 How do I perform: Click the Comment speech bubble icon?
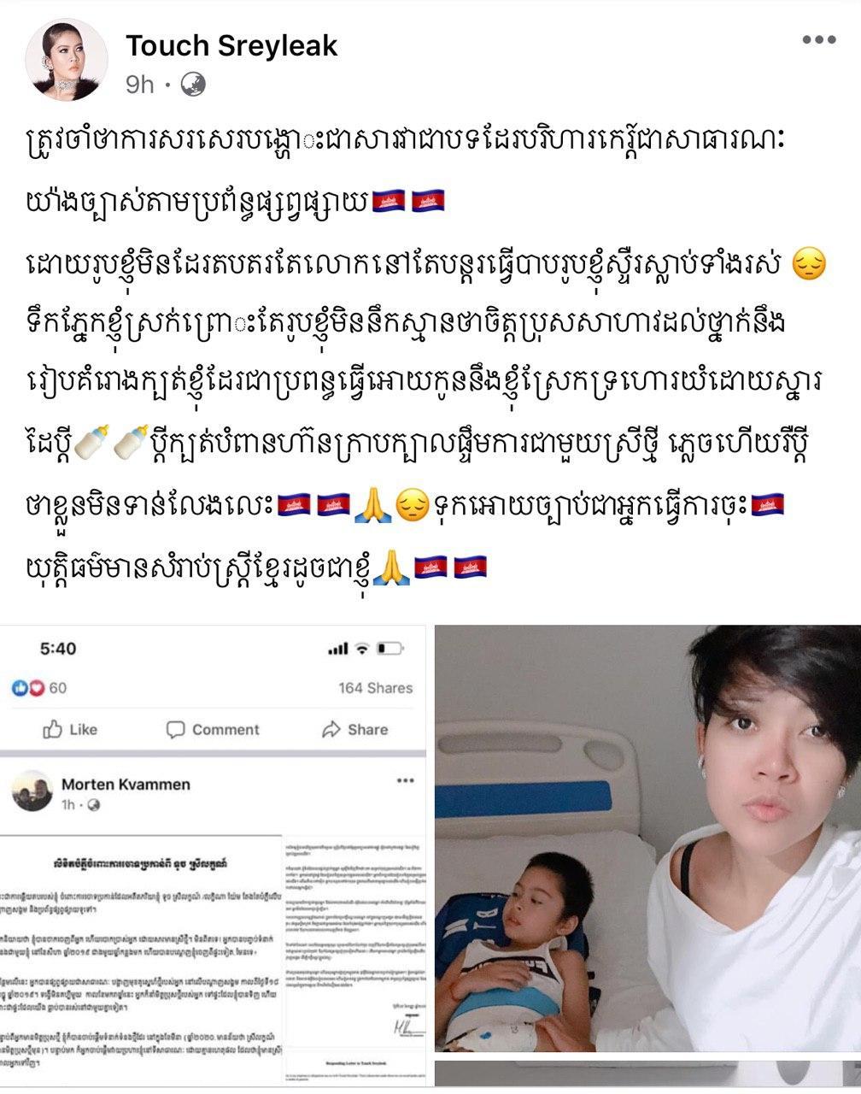pos(176,730)
